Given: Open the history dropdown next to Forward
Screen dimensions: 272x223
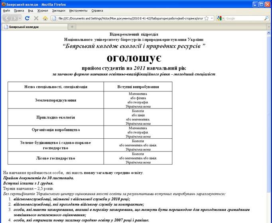Looking at the screenshot, I should [x=20, y=18].
